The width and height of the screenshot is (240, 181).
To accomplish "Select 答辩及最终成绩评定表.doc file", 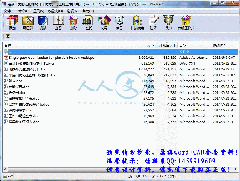I will click(x=29, y=104).
